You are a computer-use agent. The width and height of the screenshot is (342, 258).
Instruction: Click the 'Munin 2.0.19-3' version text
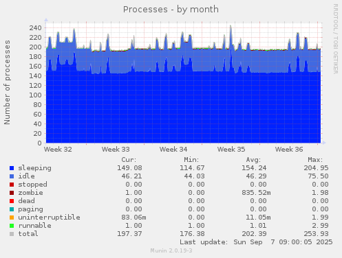(171, 251)
